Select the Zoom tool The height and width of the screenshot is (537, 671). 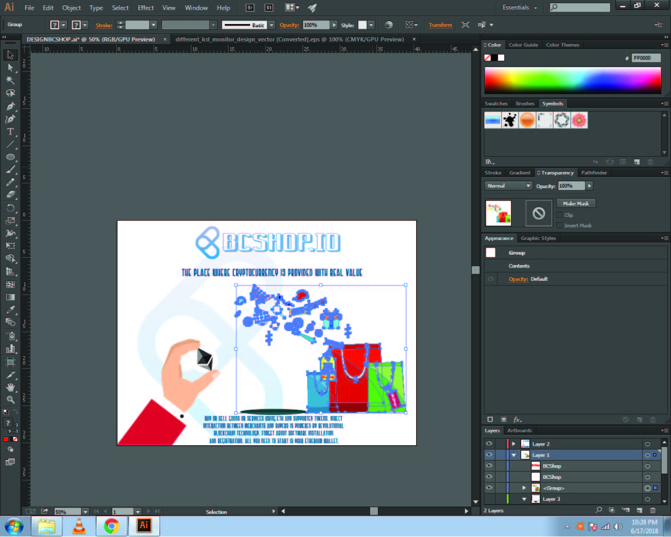coord(10,400)
